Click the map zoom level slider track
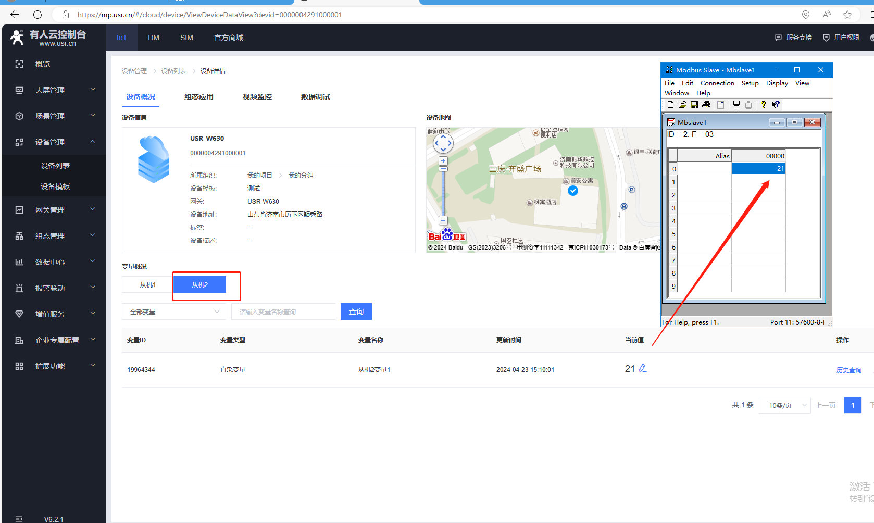Viewport: 874px width, 523px height. click(x=443, y=193)
